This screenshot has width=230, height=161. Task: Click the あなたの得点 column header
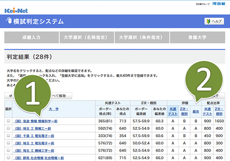click(x=123, y=112)
